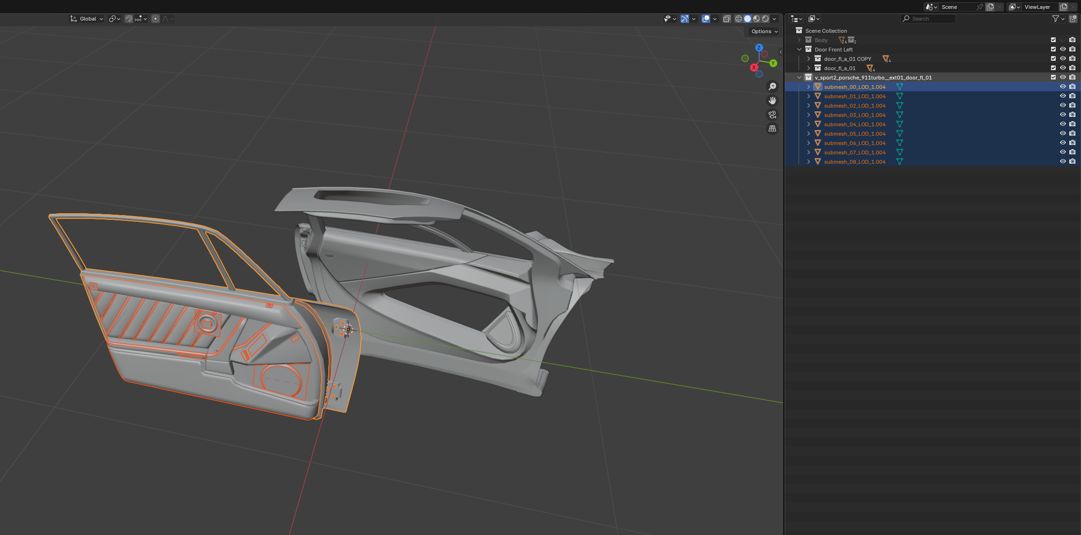Viewport: 1081px width, 535px height.
Task: Switch perspective/orthographic grid icon
Action: click(772, 129)
